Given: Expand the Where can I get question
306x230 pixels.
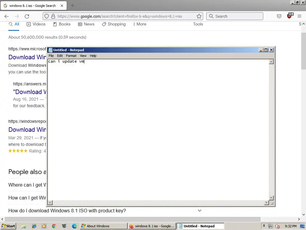Looking at the screenshot, I should click(27, 185).
